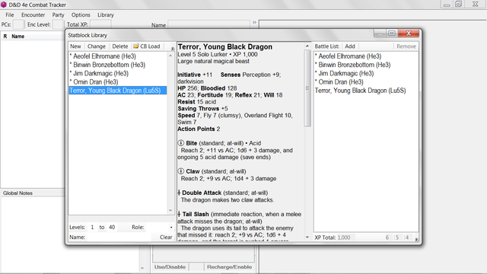
Task: Click the Double Attack melee icon
Action: click(179, 193)
